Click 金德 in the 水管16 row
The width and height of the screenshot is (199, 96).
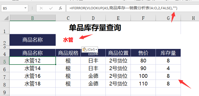pos(93,76)
